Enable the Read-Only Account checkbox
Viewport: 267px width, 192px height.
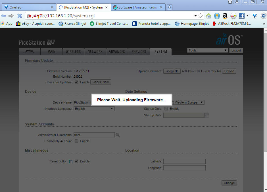coord(76,141)
